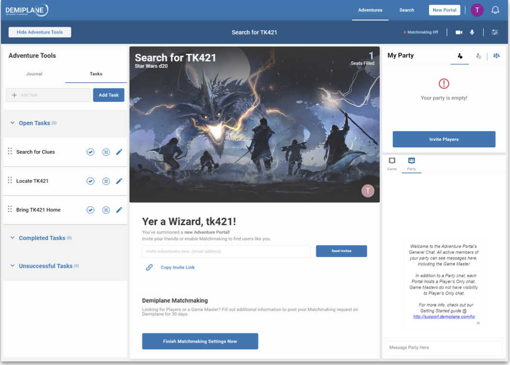The height and width of the screenshot is (365, 510).
Task: Click the Locate TK421 task name
Action: 32,181
